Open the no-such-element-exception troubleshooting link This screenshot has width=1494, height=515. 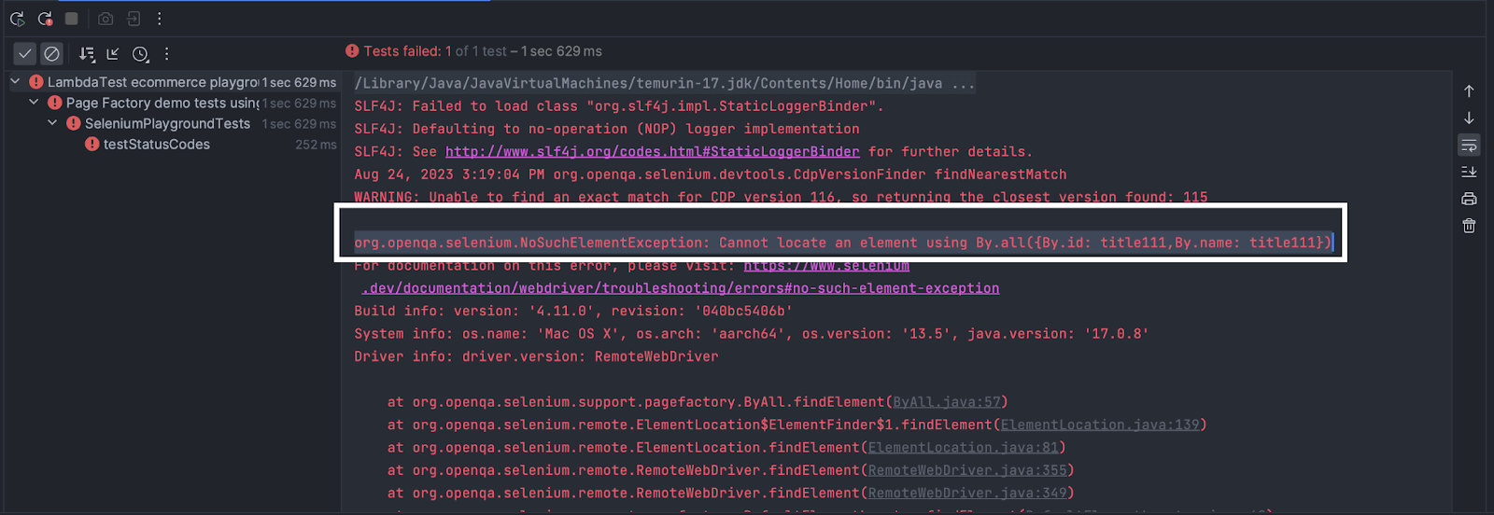pyautogui.click(x=680, y=288)
